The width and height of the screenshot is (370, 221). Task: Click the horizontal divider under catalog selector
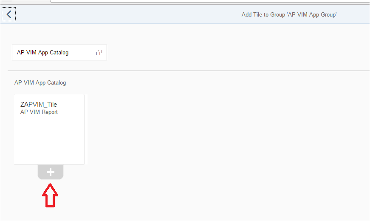pyautogui.click(x=189, y=71)
